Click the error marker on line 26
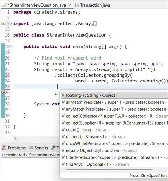 point(3,92)
